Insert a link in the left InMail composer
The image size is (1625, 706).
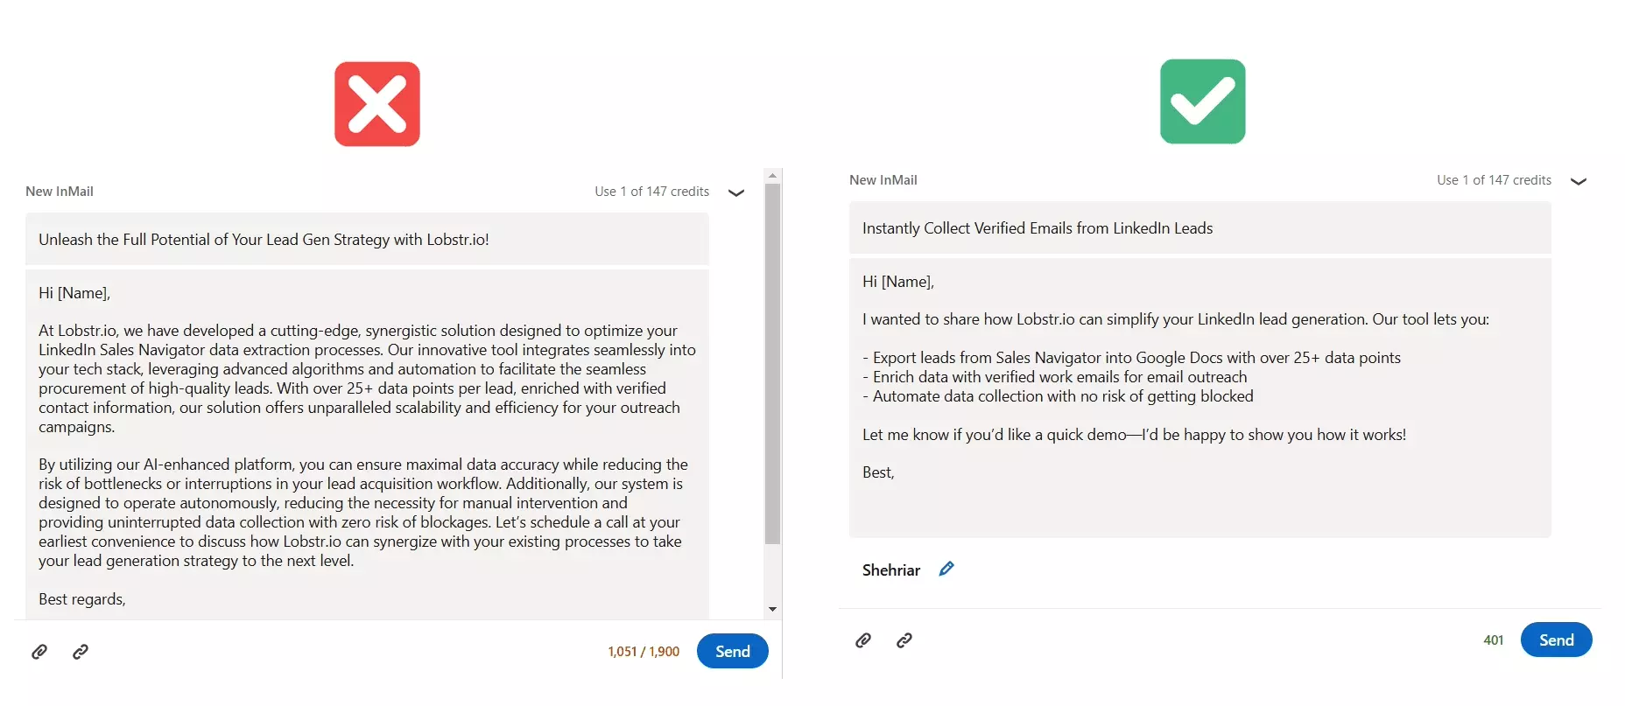coord(81,652)
